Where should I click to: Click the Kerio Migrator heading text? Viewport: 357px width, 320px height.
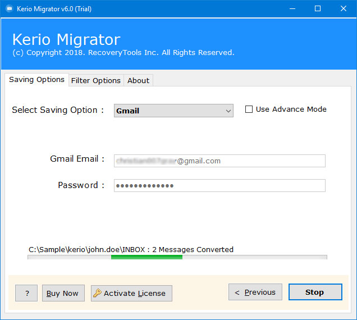[66, 40]
